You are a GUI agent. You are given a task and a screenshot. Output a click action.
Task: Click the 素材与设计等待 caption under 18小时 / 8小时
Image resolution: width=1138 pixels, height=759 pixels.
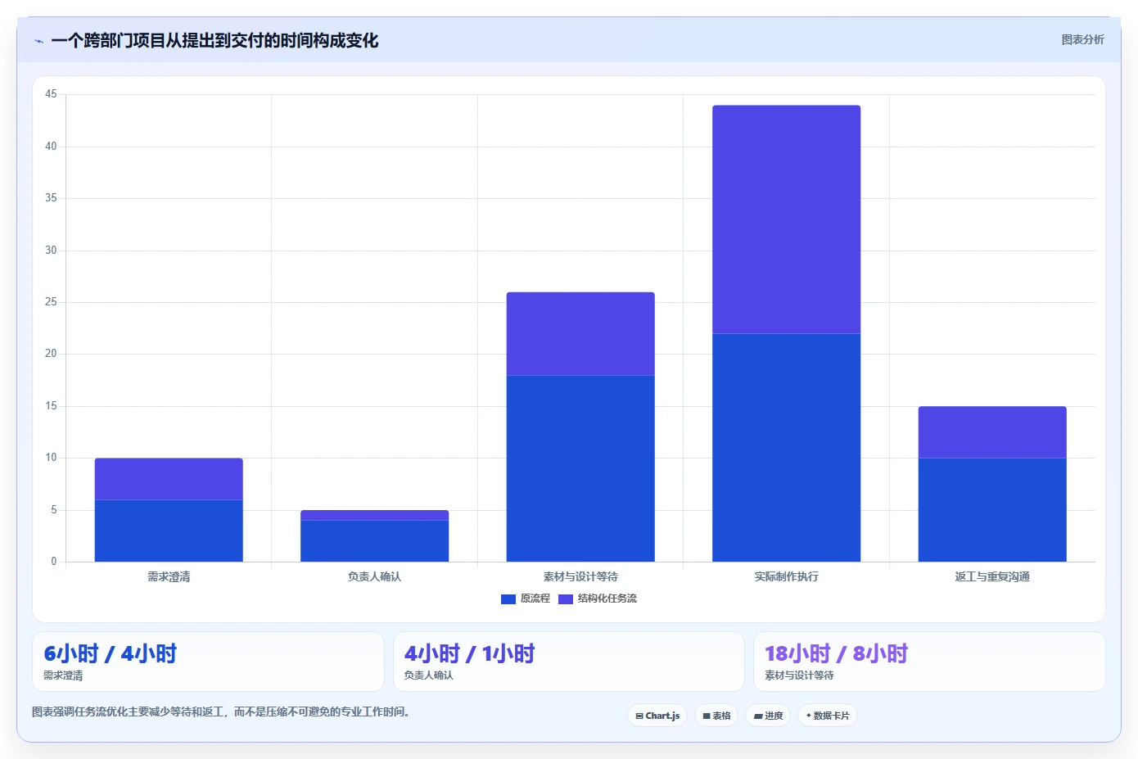click(799, 675)
